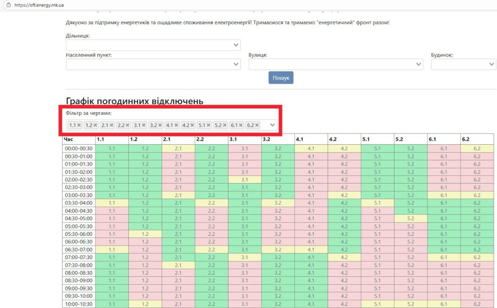
Task: Open the Вулиця street selector
Action: click(335, 64)
